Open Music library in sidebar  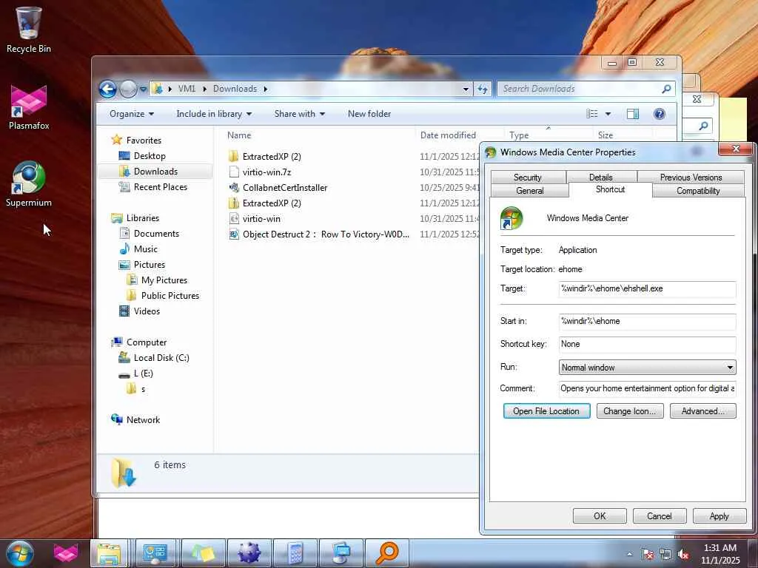(x=145, y=249)
